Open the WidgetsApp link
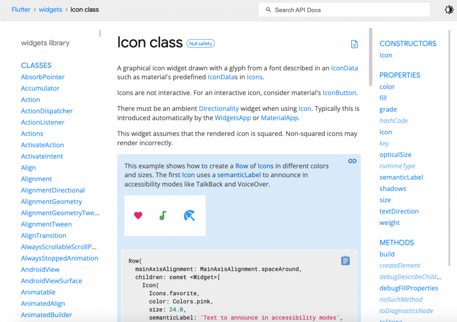Viewport: 457px width, 322px height. click(233, 118)
